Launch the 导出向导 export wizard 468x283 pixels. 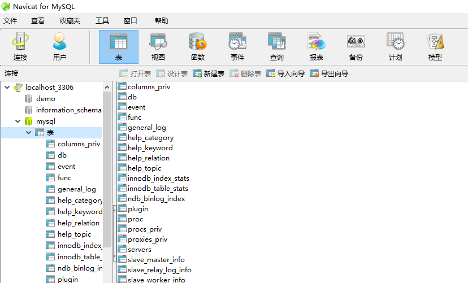click(329, 73)
